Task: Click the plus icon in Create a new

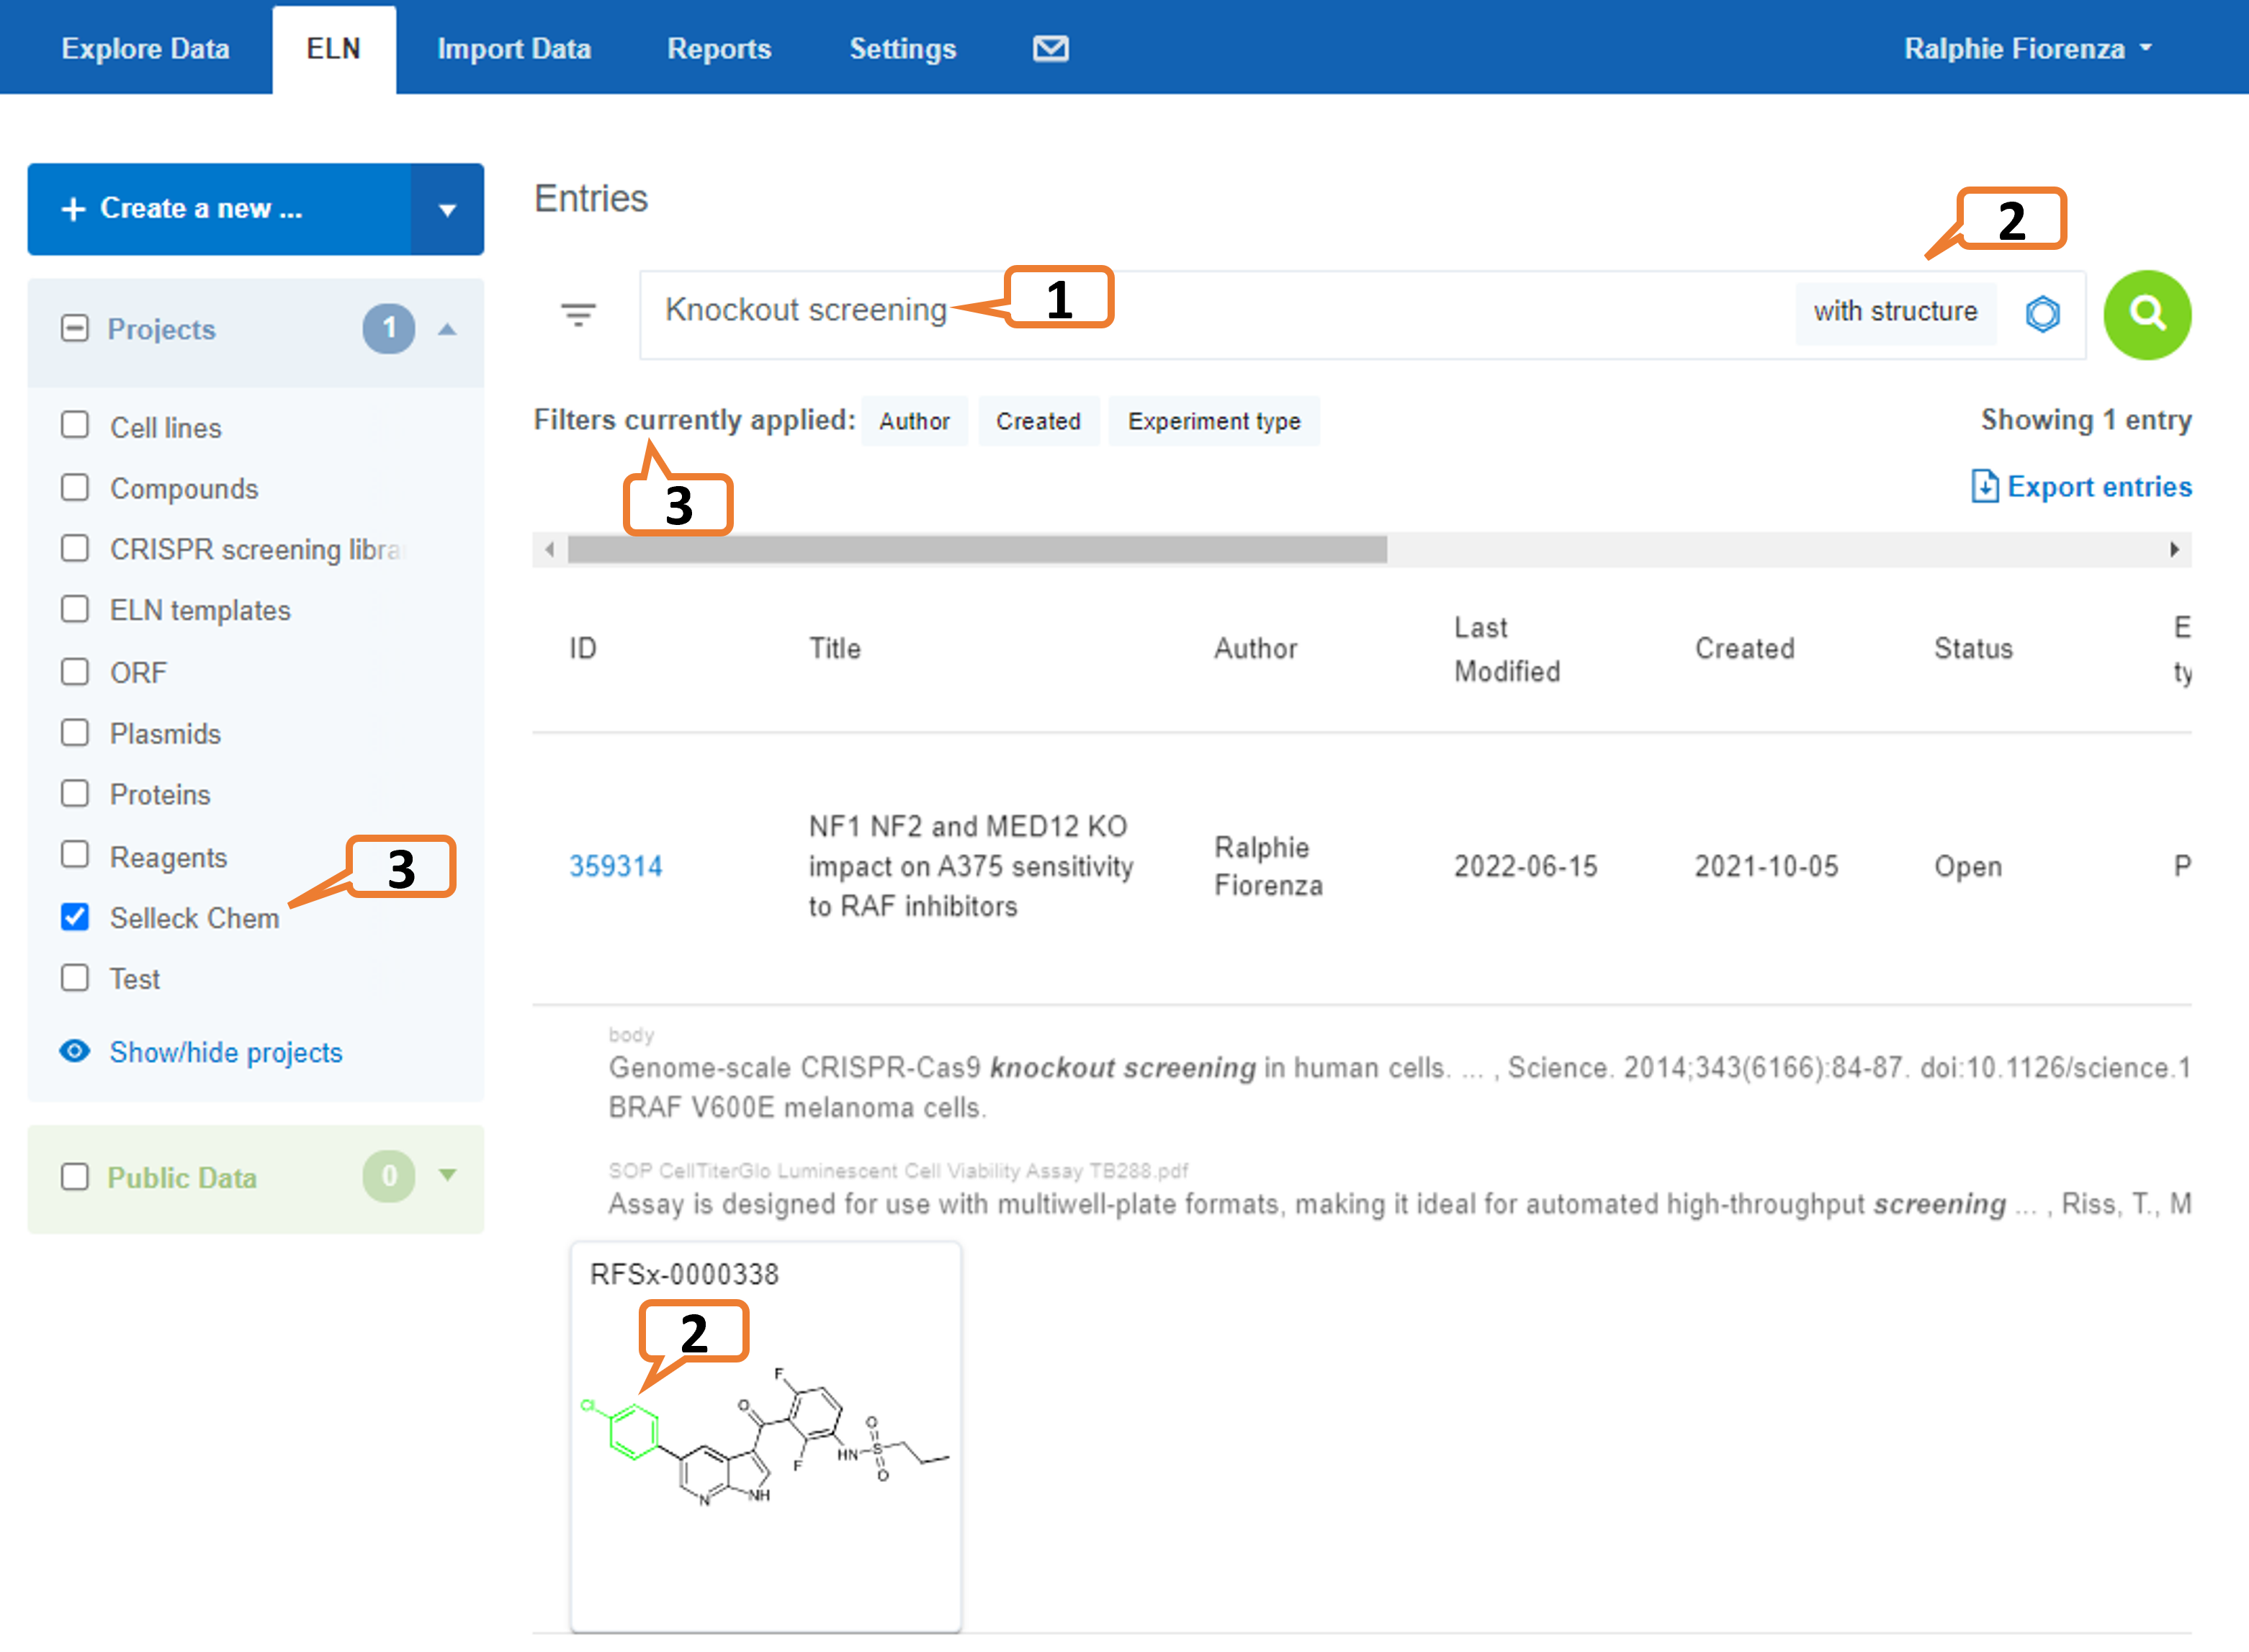Action: pos(73,209)
